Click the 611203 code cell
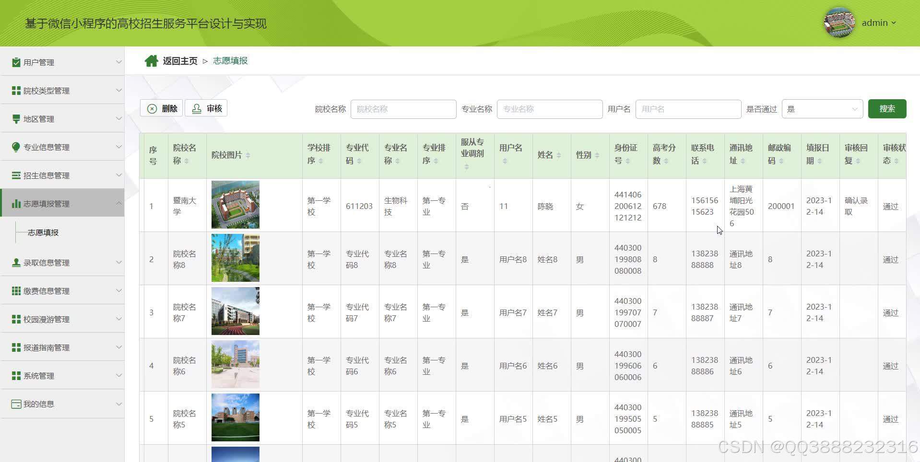 (359, 206)
